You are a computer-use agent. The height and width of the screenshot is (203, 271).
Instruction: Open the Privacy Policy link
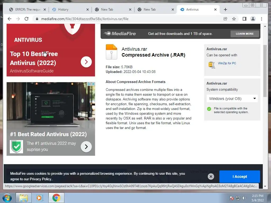pyautogui.click(x=41, y=179)
